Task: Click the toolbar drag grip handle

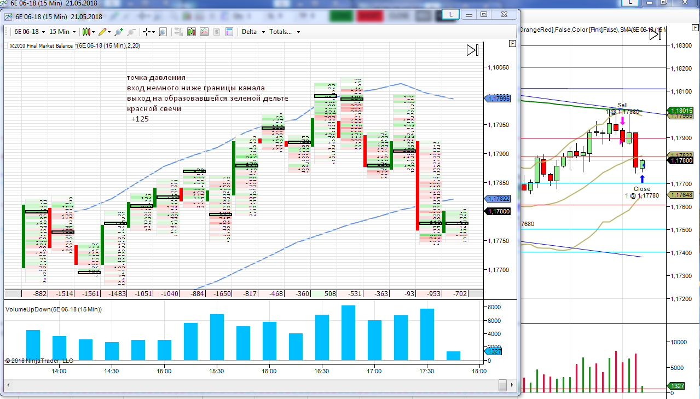Action: click(x=6, y=32)
